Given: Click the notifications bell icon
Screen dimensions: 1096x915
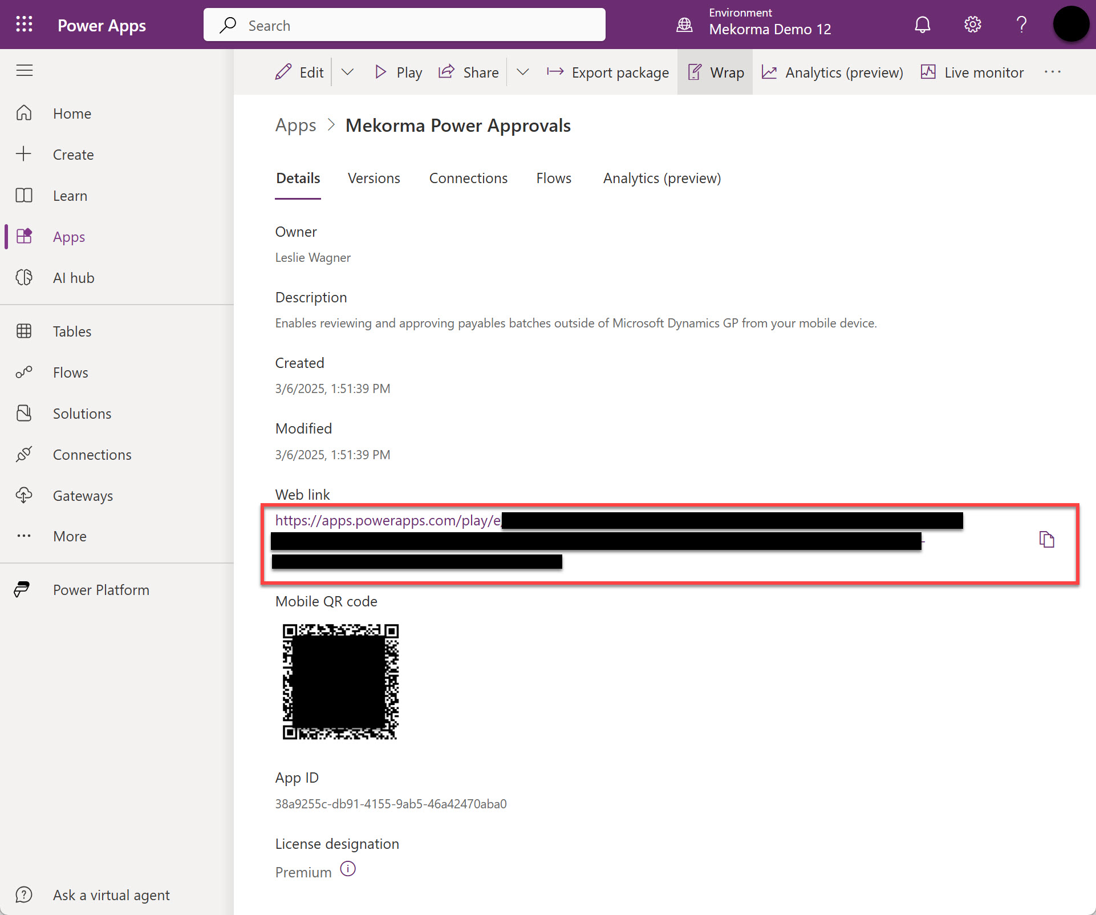Looking at the screenshot, I should [922, 25].
